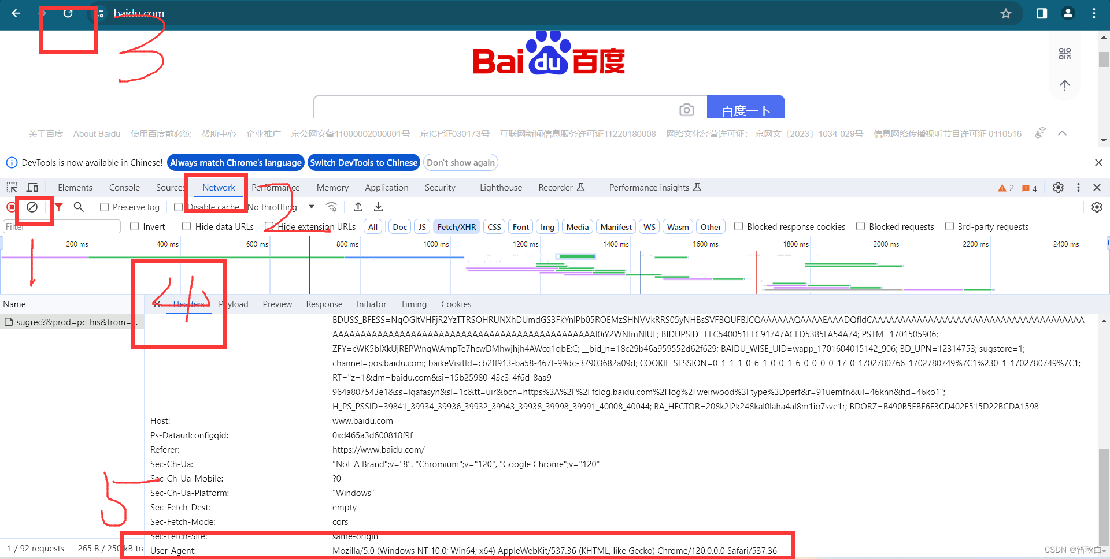Click the browser back arrow

(16, 13)
